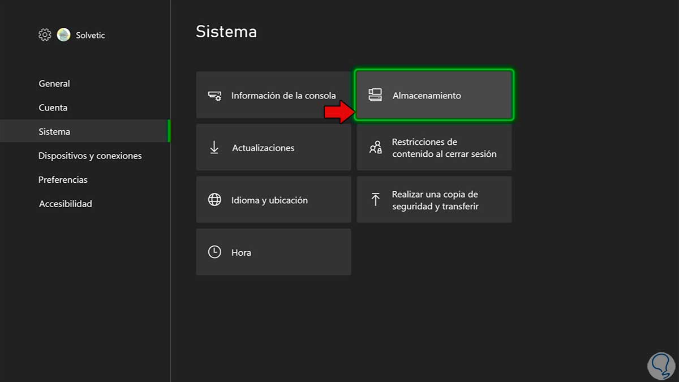The image size is (679, 382).
Task: Click the clock icon for Hora
Action: [214, 252]
